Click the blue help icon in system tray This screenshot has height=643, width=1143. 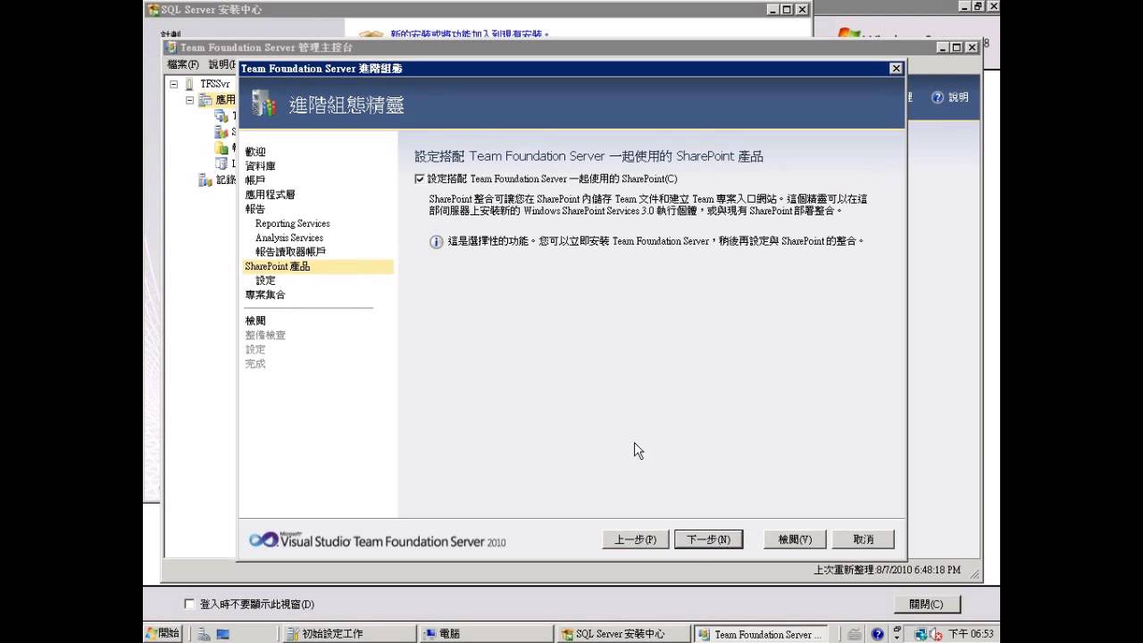click(x=878, y=634)
